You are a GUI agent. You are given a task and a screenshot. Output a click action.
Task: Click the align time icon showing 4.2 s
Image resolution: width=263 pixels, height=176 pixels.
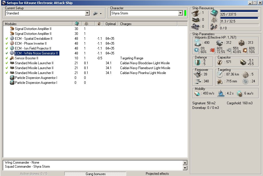click(221, 93)
